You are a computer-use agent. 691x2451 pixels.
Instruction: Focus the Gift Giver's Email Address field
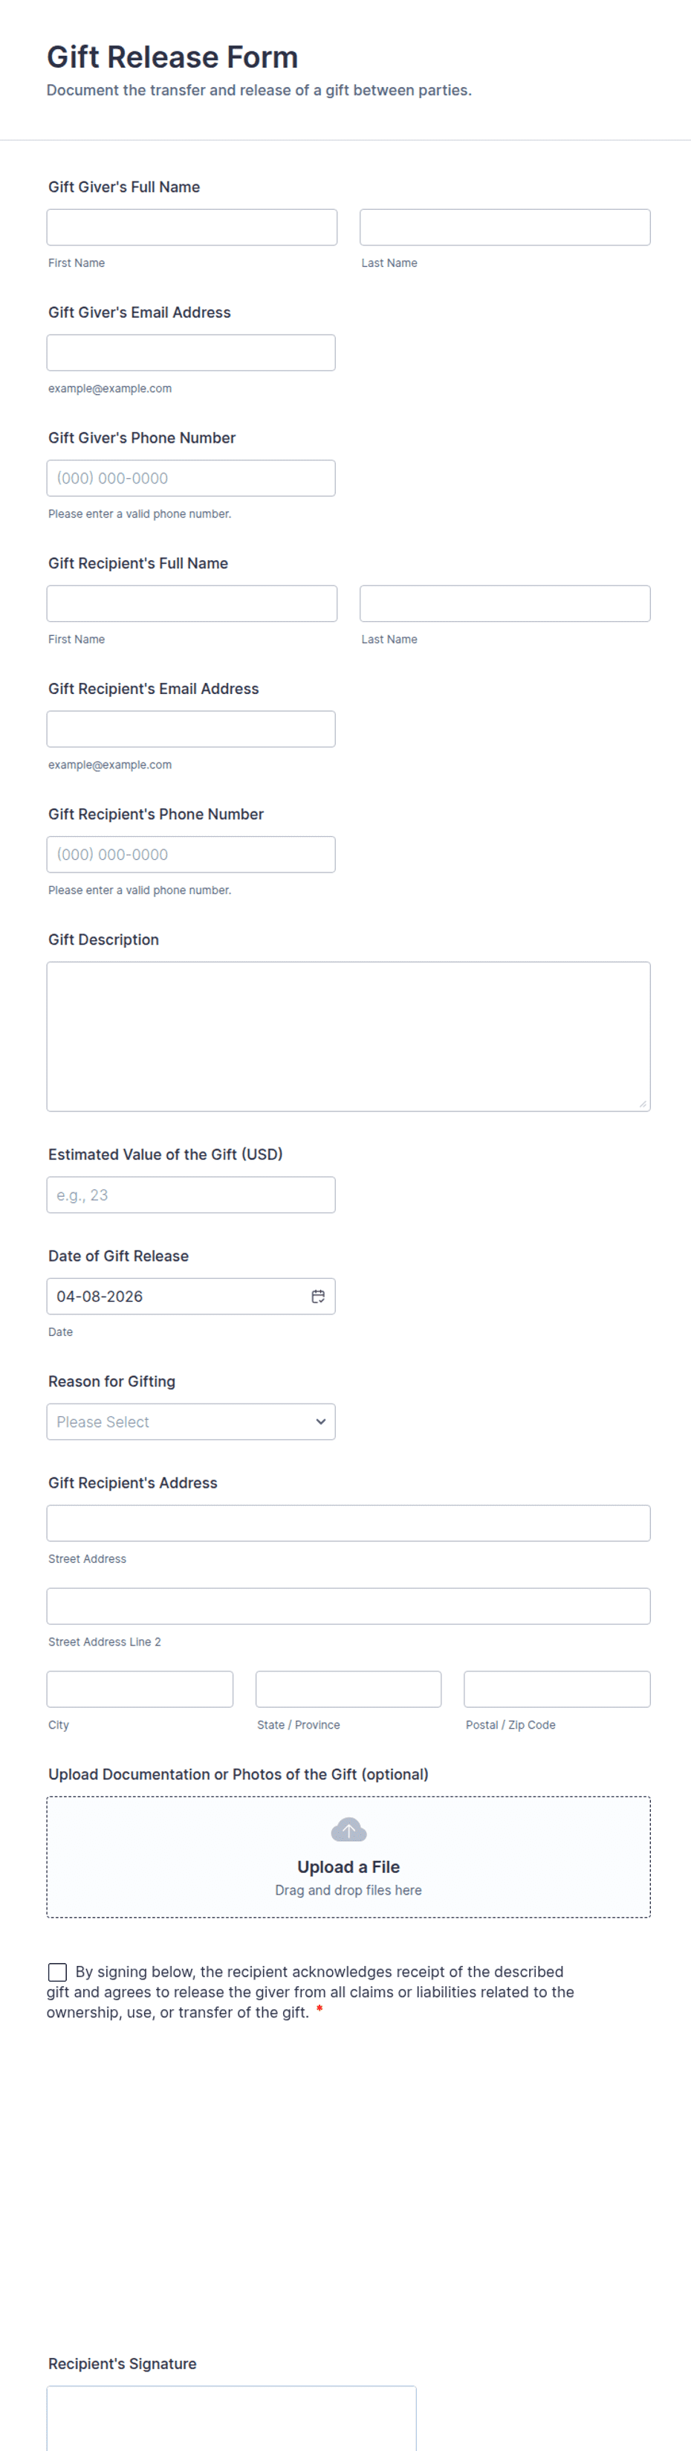(x=190, y=353)
